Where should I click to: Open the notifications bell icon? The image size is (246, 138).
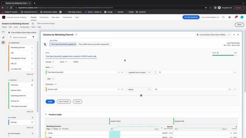coord(236,17)
